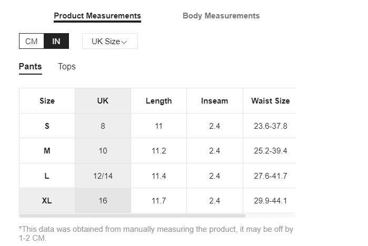This screenshot has height=246, width=368.
Task: Click the S size row label
Action: [x=47, y=126]
